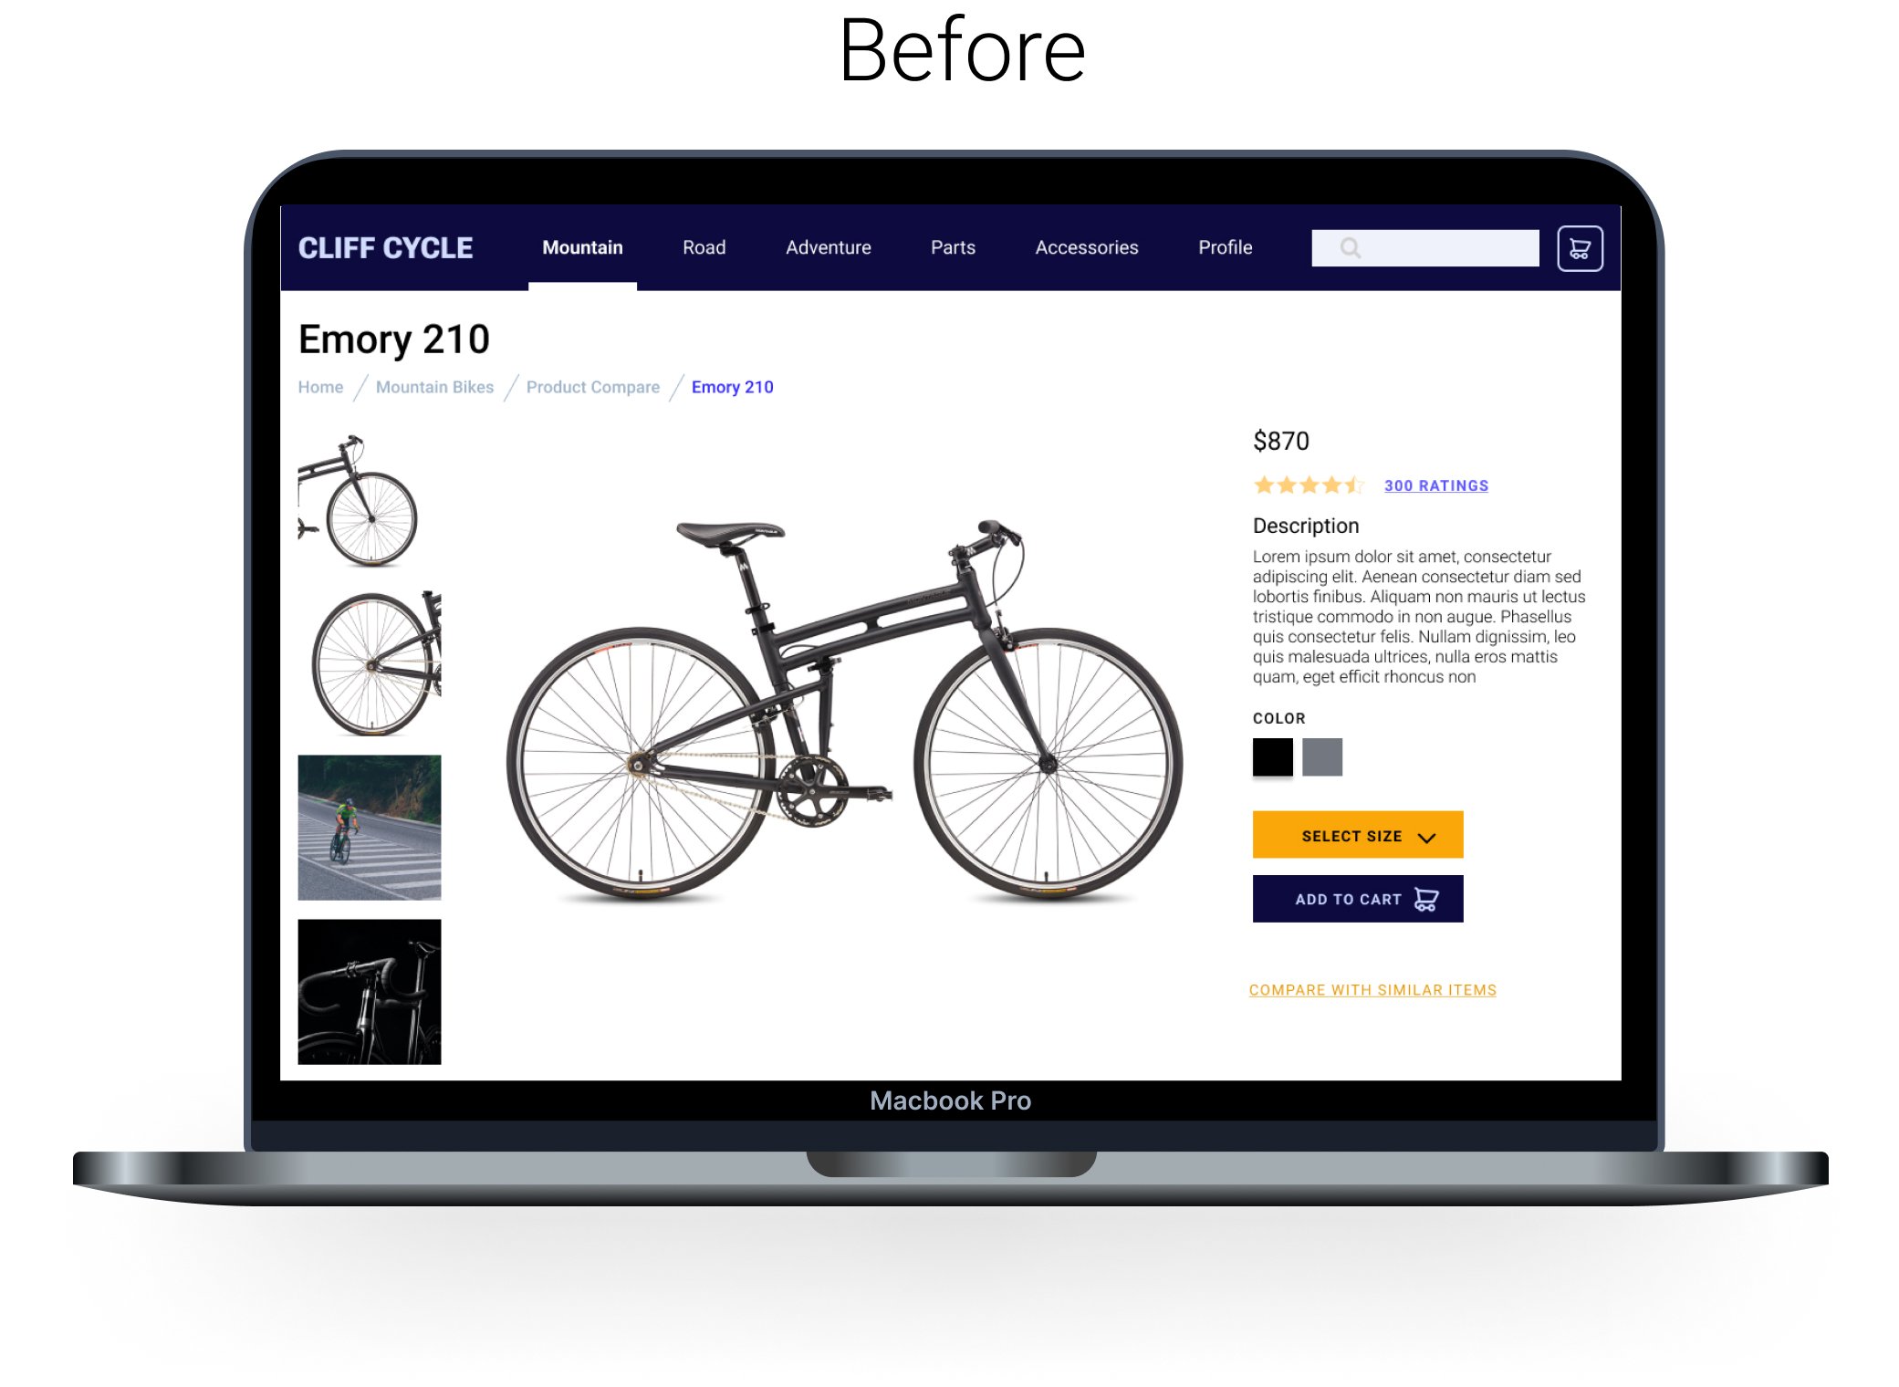Open the shopping cart icon in header
Image resolution: width=1899 pixels, height=1387 pixels.
tap(1580, 248)
